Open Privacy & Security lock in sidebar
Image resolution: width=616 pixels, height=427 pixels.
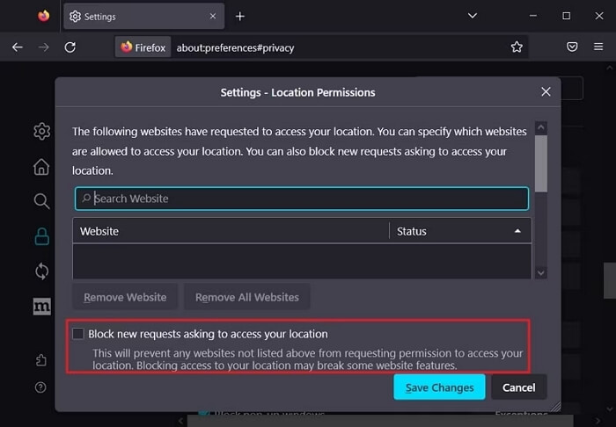(x=41, y=236)
